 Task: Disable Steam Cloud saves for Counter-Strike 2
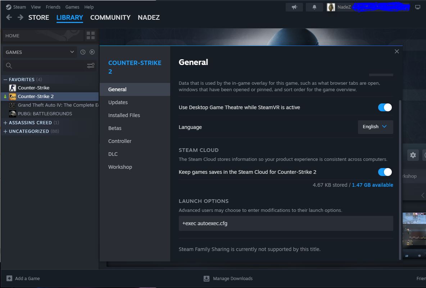385,172
